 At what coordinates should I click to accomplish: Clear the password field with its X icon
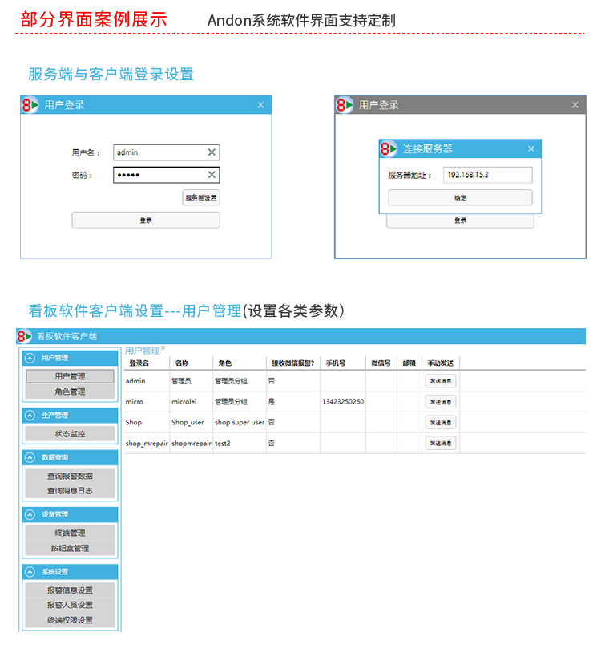[x=212, y=175]
